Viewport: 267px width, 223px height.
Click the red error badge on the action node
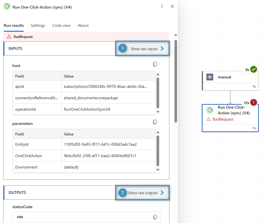254,102
